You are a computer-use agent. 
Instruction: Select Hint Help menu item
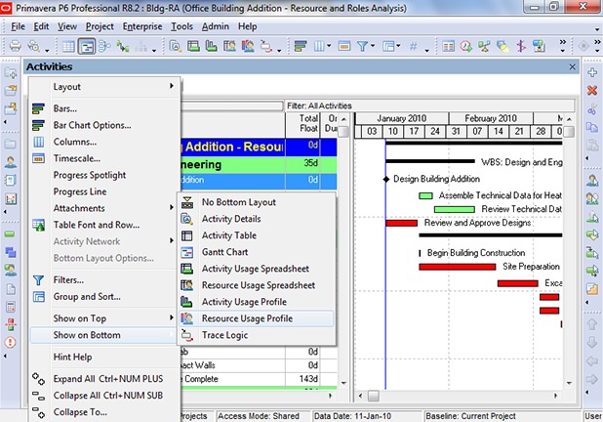pos(103,357)
